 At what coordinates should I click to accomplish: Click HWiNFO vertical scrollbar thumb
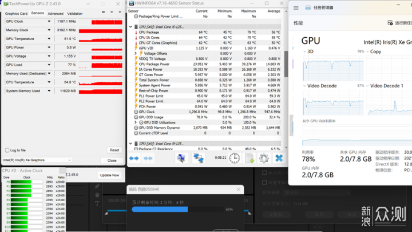pos(286,64)
